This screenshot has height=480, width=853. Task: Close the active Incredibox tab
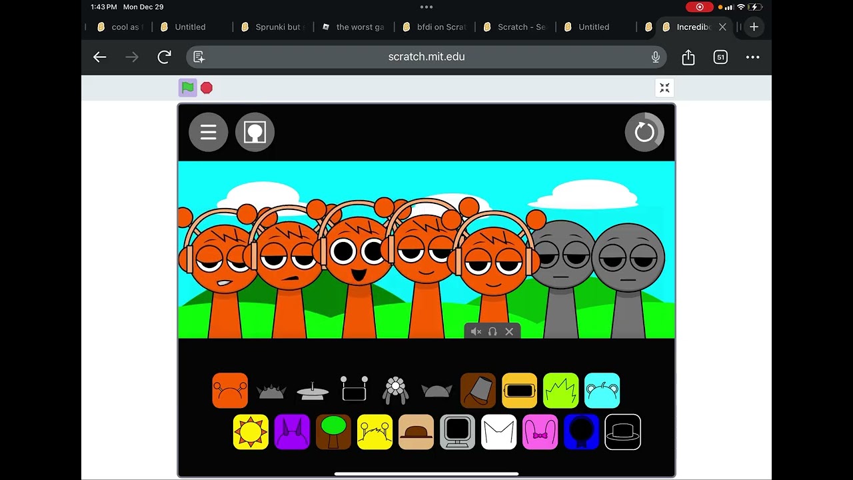[722, 27]
